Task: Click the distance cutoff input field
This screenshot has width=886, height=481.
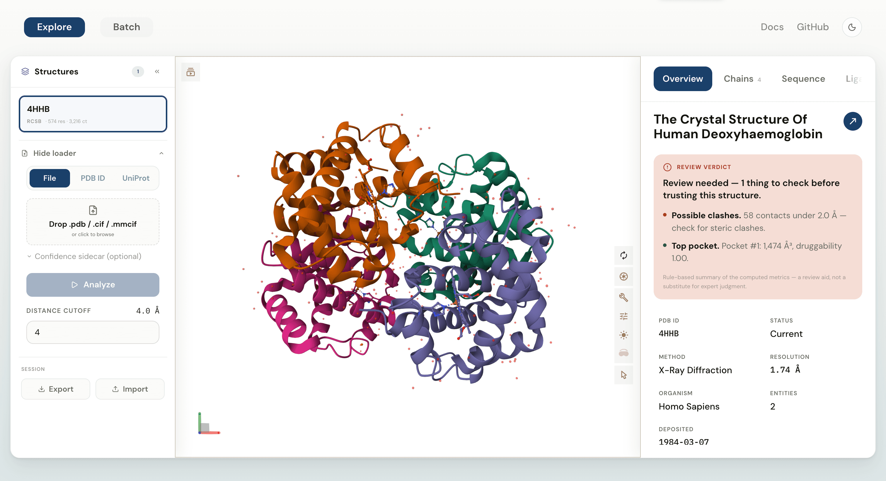Action: [93, 332]
